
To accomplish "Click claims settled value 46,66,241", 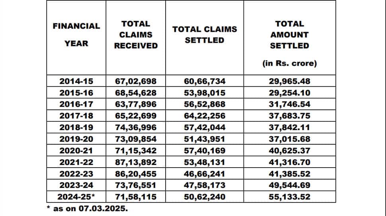I will tap(205, 174).
